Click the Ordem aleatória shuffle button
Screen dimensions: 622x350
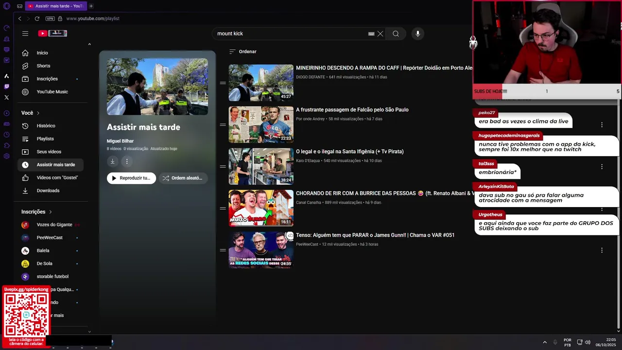[x=183, y=178]
